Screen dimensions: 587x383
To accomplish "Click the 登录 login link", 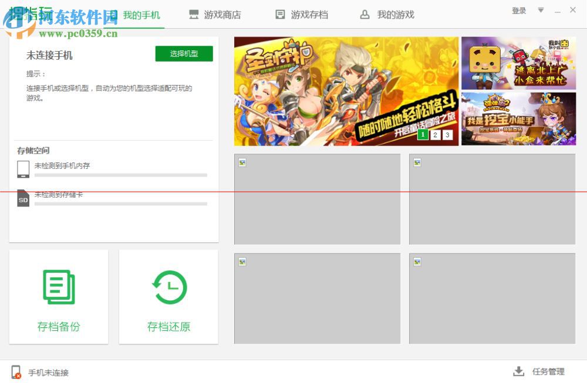I will [x=519, y=11].
